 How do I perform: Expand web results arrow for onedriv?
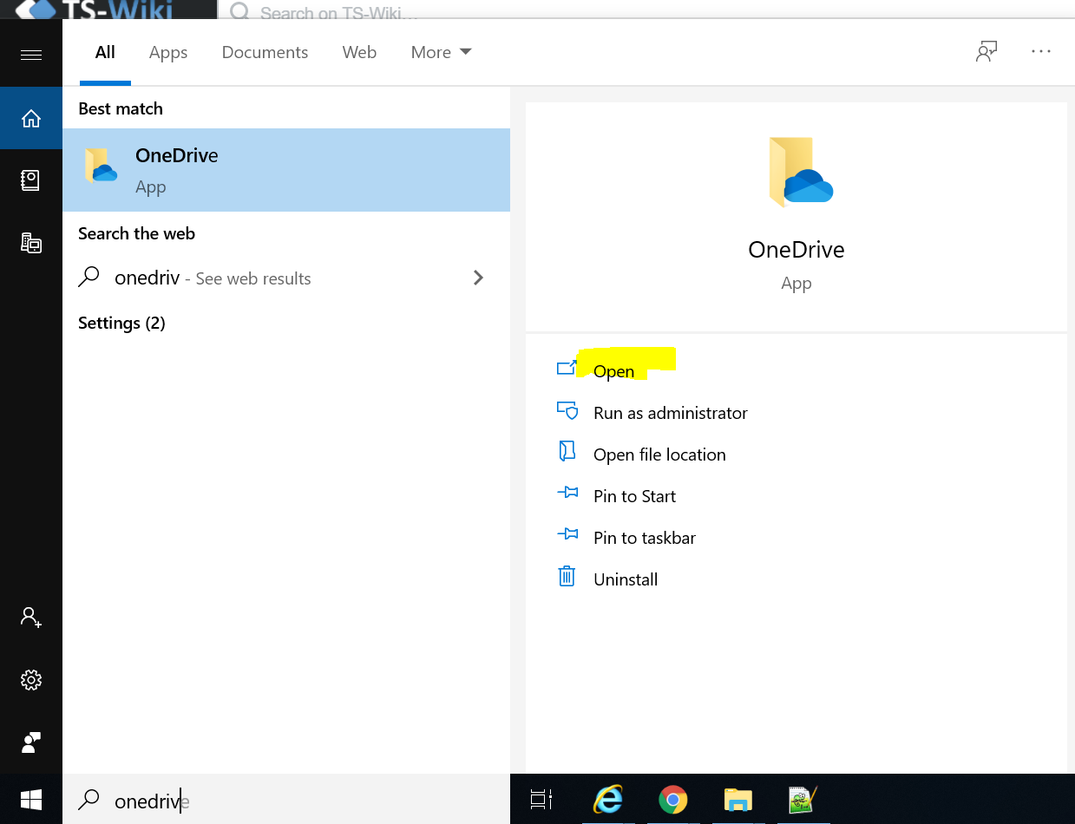[x=478, y=278]
